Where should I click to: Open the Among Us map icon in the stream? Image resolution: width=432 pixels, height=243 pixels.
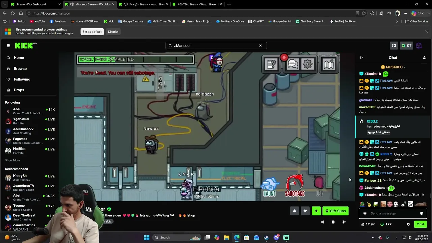point(328,64)
